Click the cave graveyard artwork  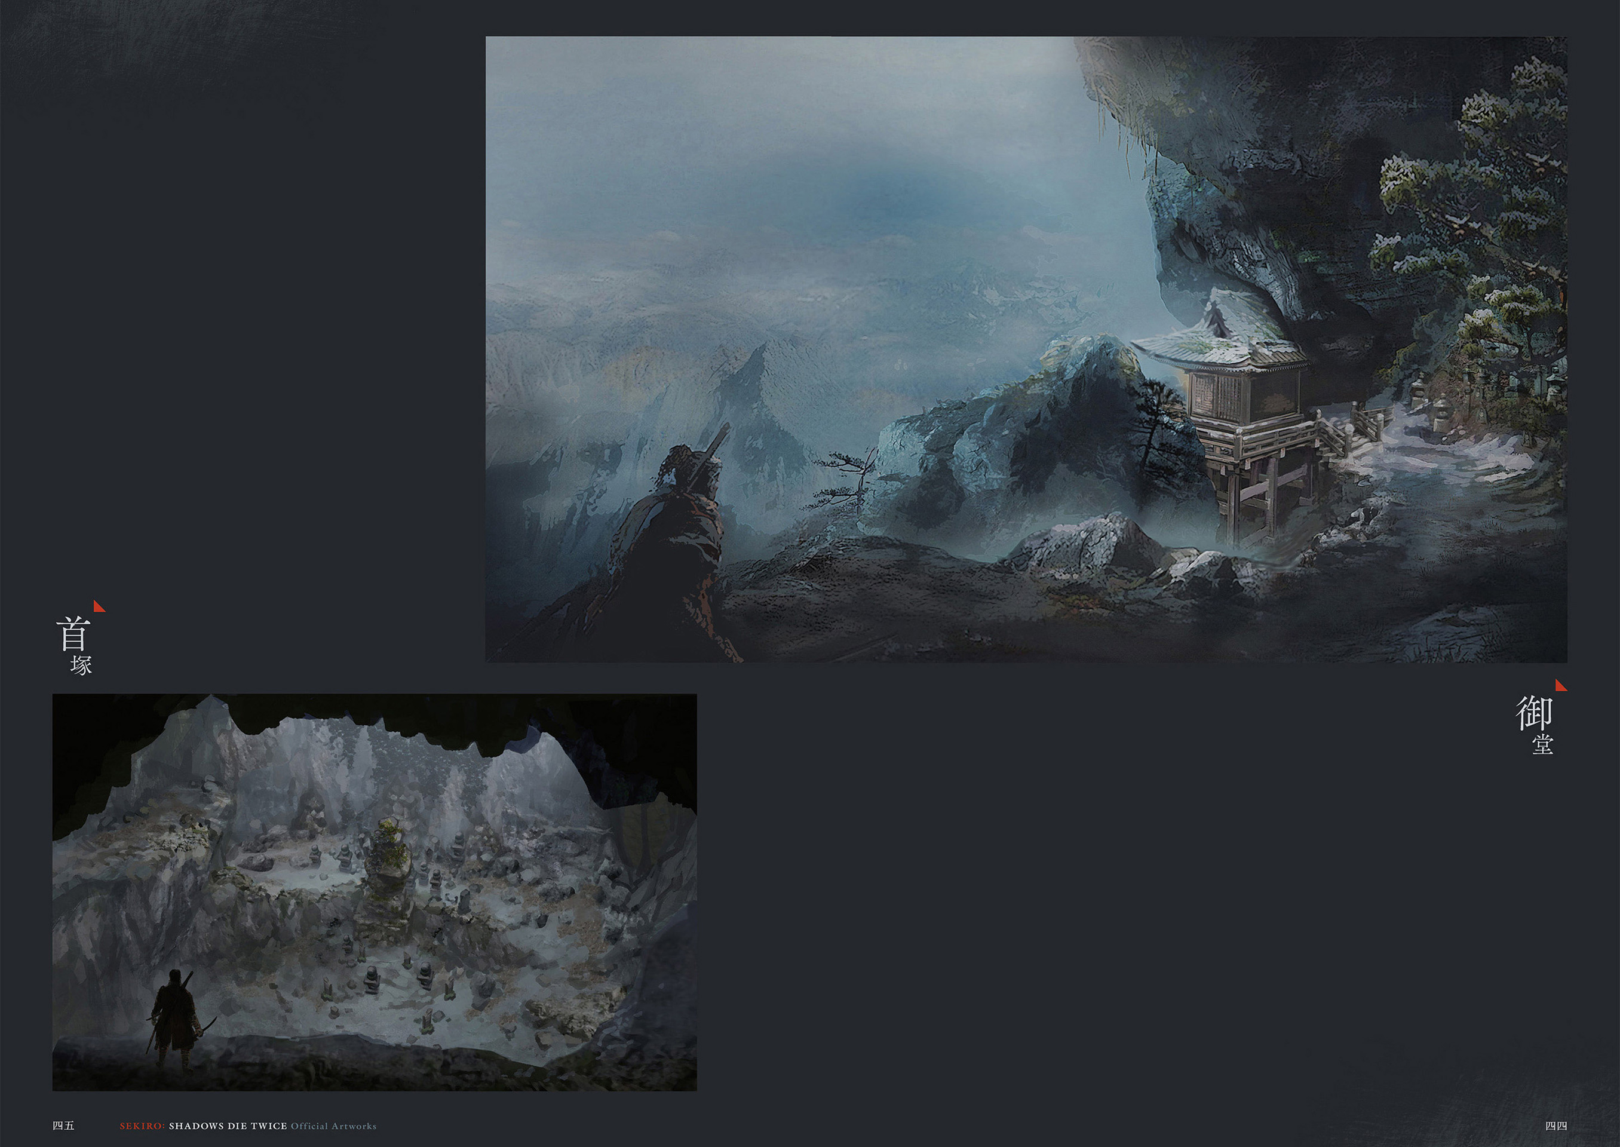[375, 892]
